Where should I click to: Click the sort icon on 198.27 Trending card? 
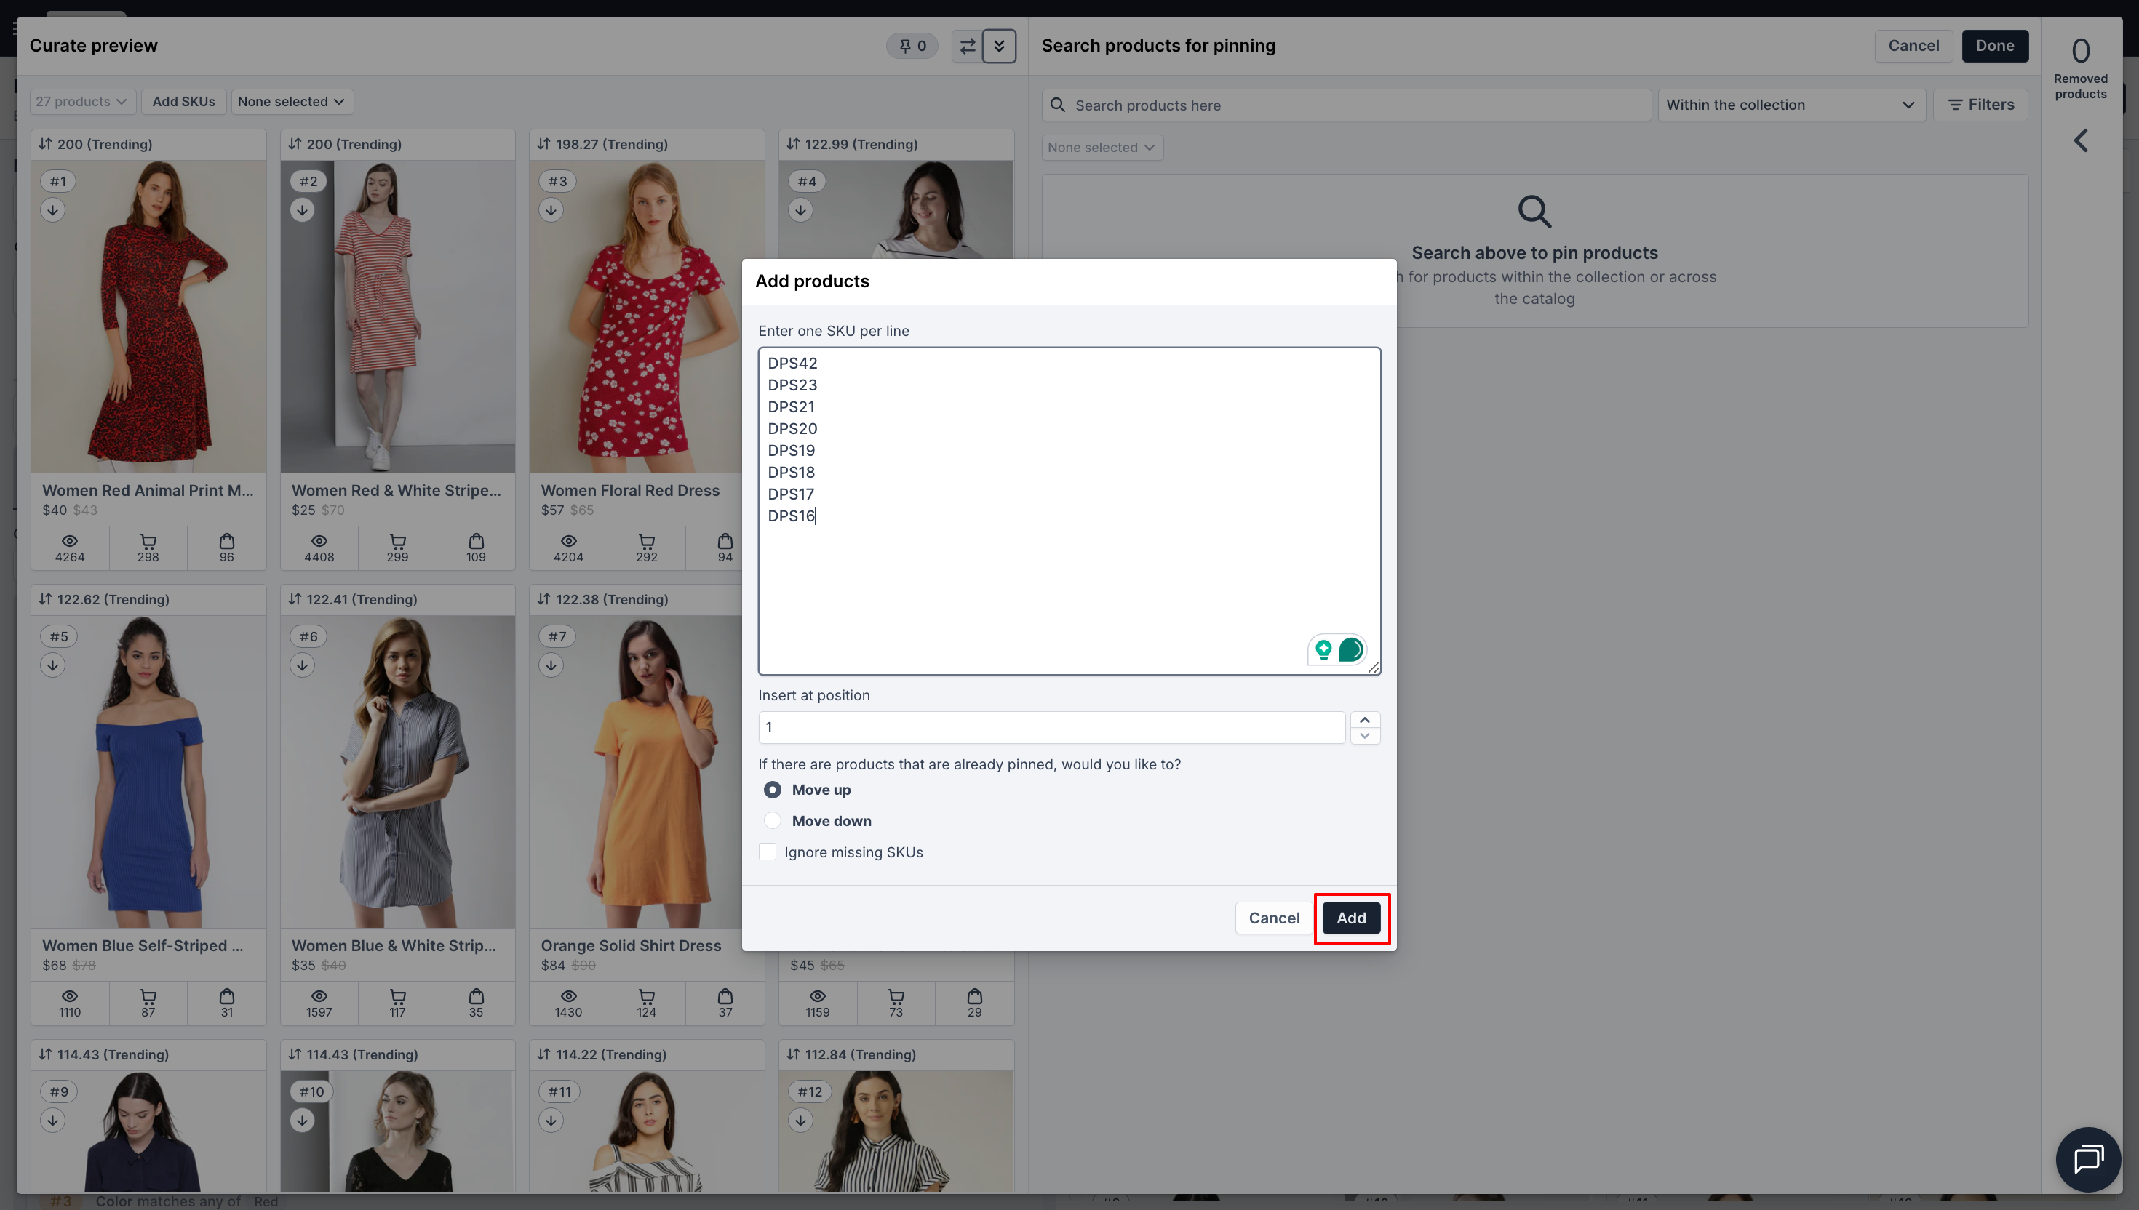pyautogui.click(x=543, y=144)
